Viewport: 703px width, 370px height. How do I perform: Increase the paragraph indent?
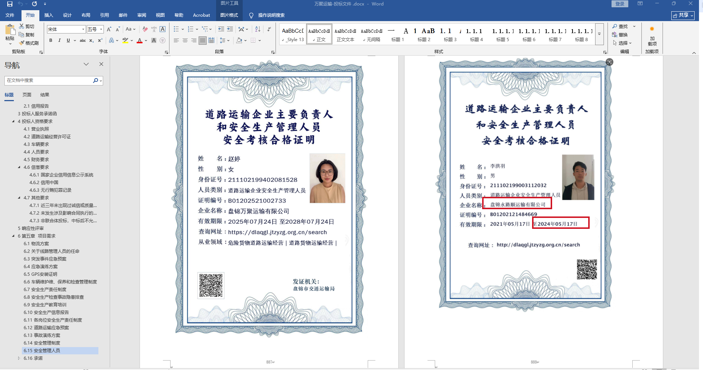point(230,29)
